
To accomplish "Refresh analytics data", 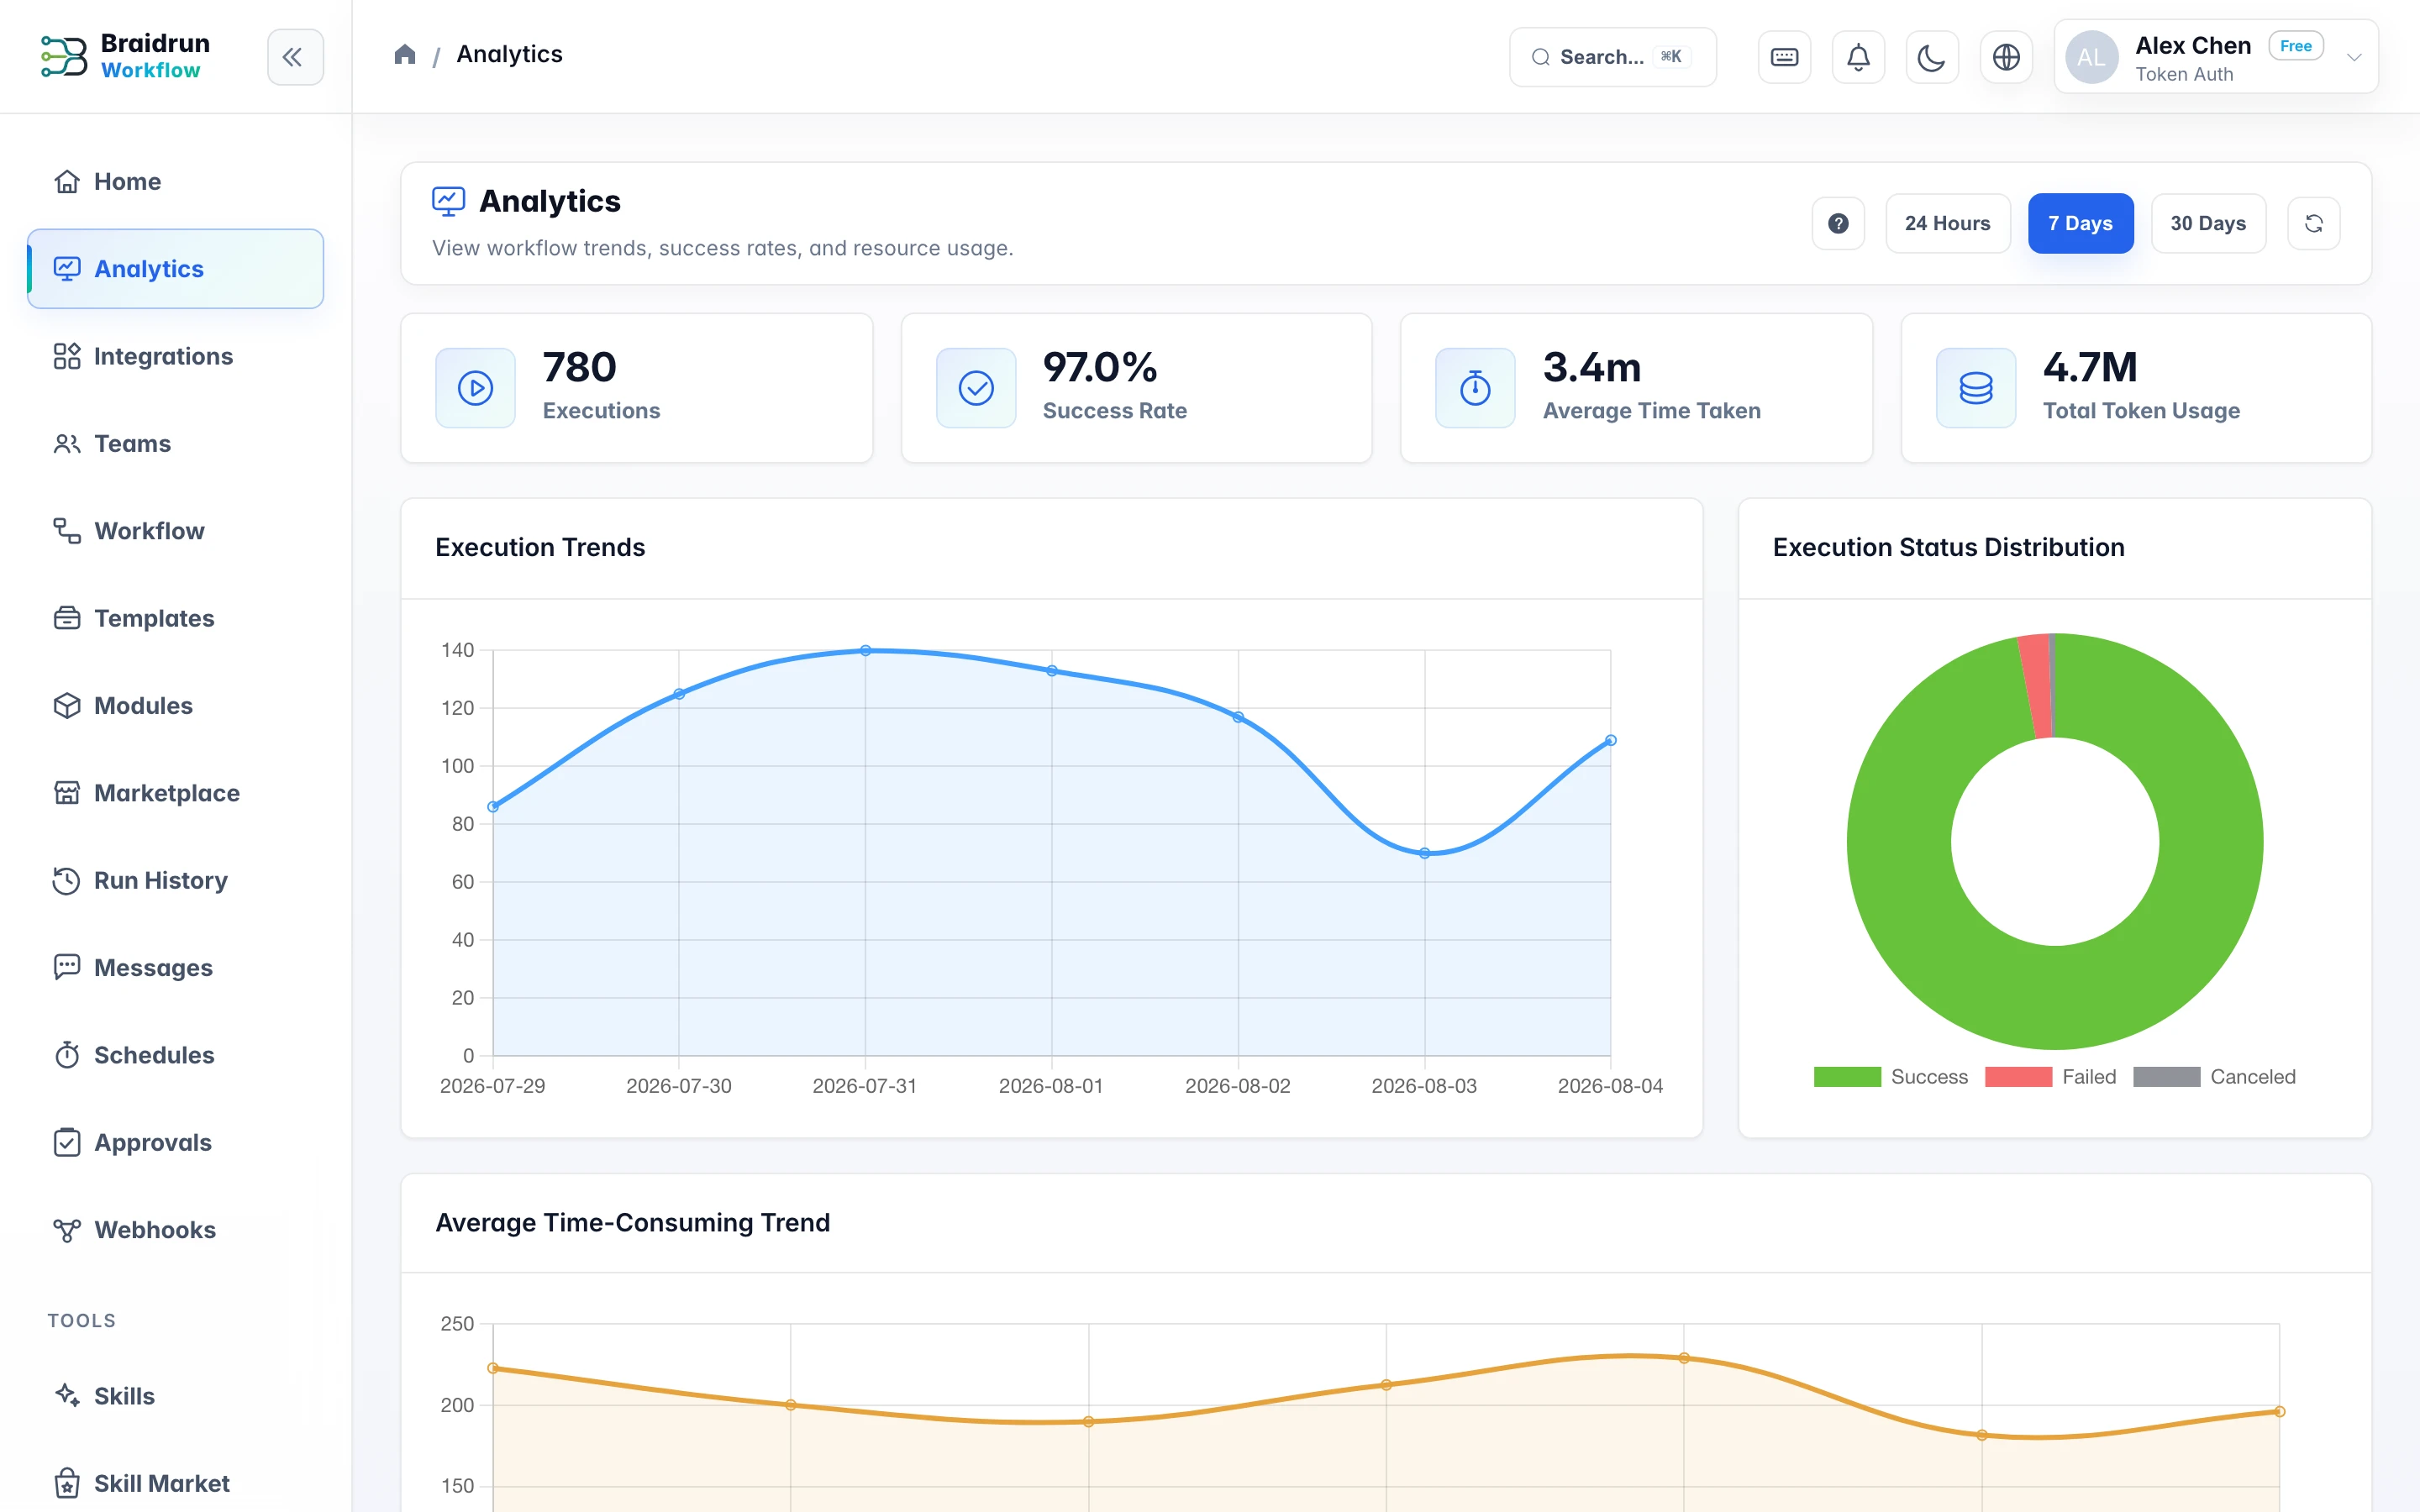I will (x=2314, y=223).
